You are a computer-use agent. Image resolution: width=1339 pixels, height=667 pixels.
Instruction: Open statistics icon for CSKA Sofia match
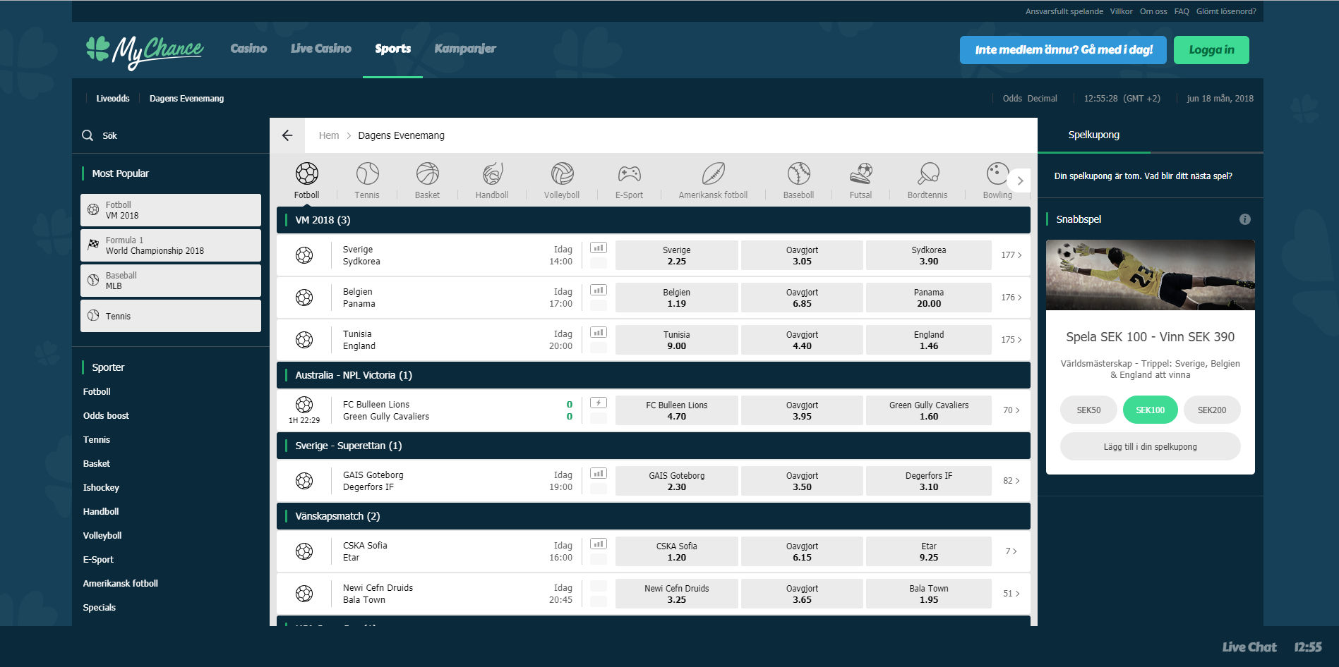599,544
